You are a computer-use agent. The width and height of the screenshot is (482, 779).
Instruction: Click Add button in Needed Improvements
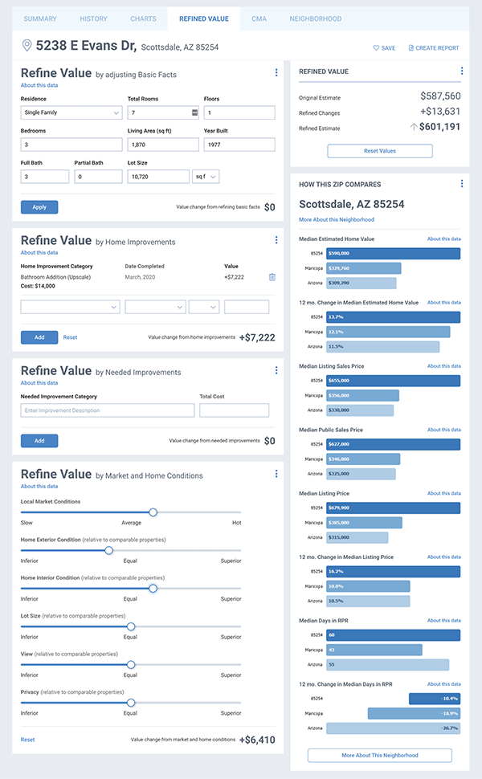pos(39,441)
